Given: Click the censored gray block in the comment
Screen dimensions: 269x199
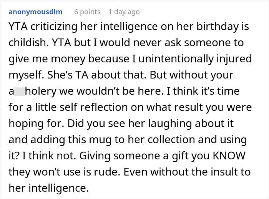Looking at the screenshot, I should tap(19, 92).
